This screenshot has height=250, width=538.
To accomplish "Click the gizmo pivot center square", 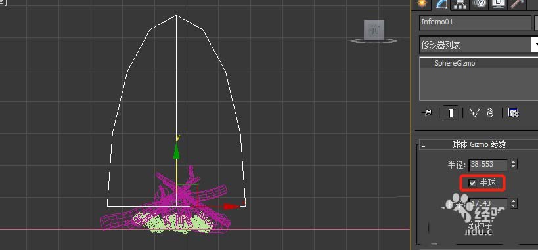I will (176, 206).
